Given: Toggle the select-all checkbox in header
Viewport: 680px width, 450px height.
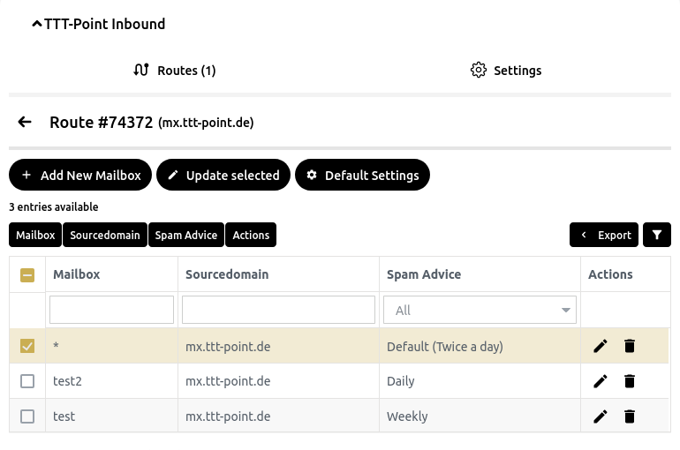Looking at the screenshot, I should (x=27, y=275).
